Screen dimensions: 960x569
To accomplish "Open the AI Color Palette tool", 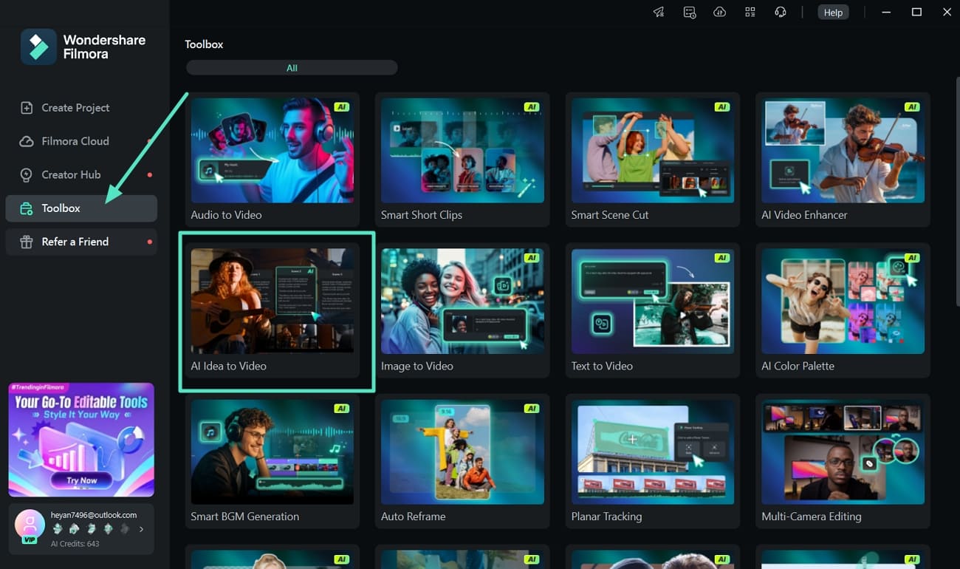I will click(843, 310).
